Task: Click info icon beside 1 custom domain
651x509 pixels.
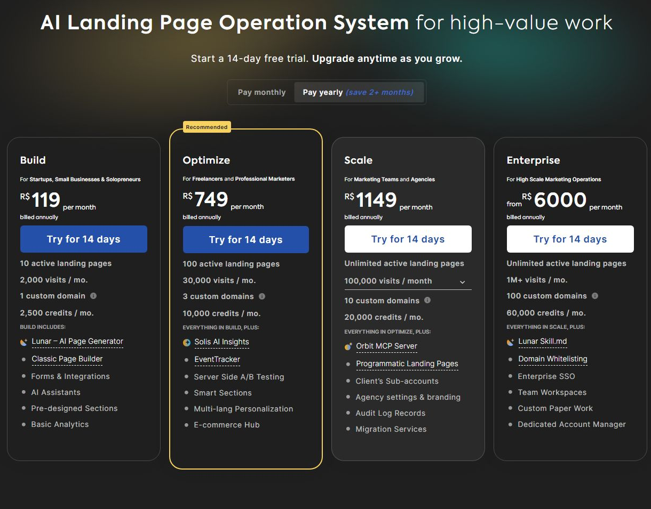Action: (93, 296)
